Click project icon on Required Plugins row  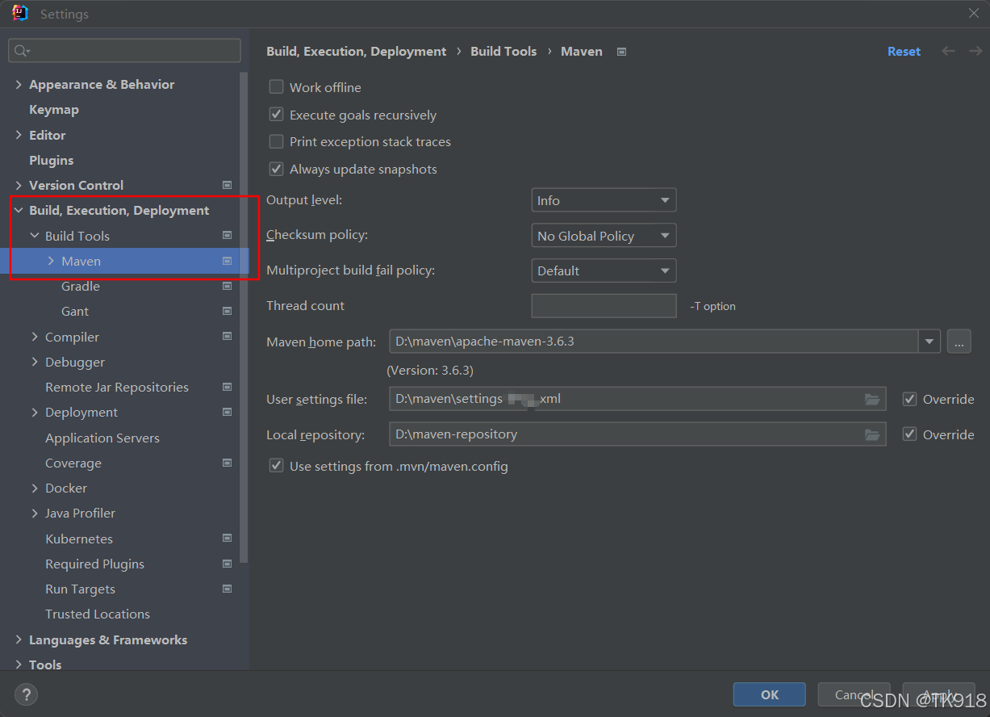point(227,564)
